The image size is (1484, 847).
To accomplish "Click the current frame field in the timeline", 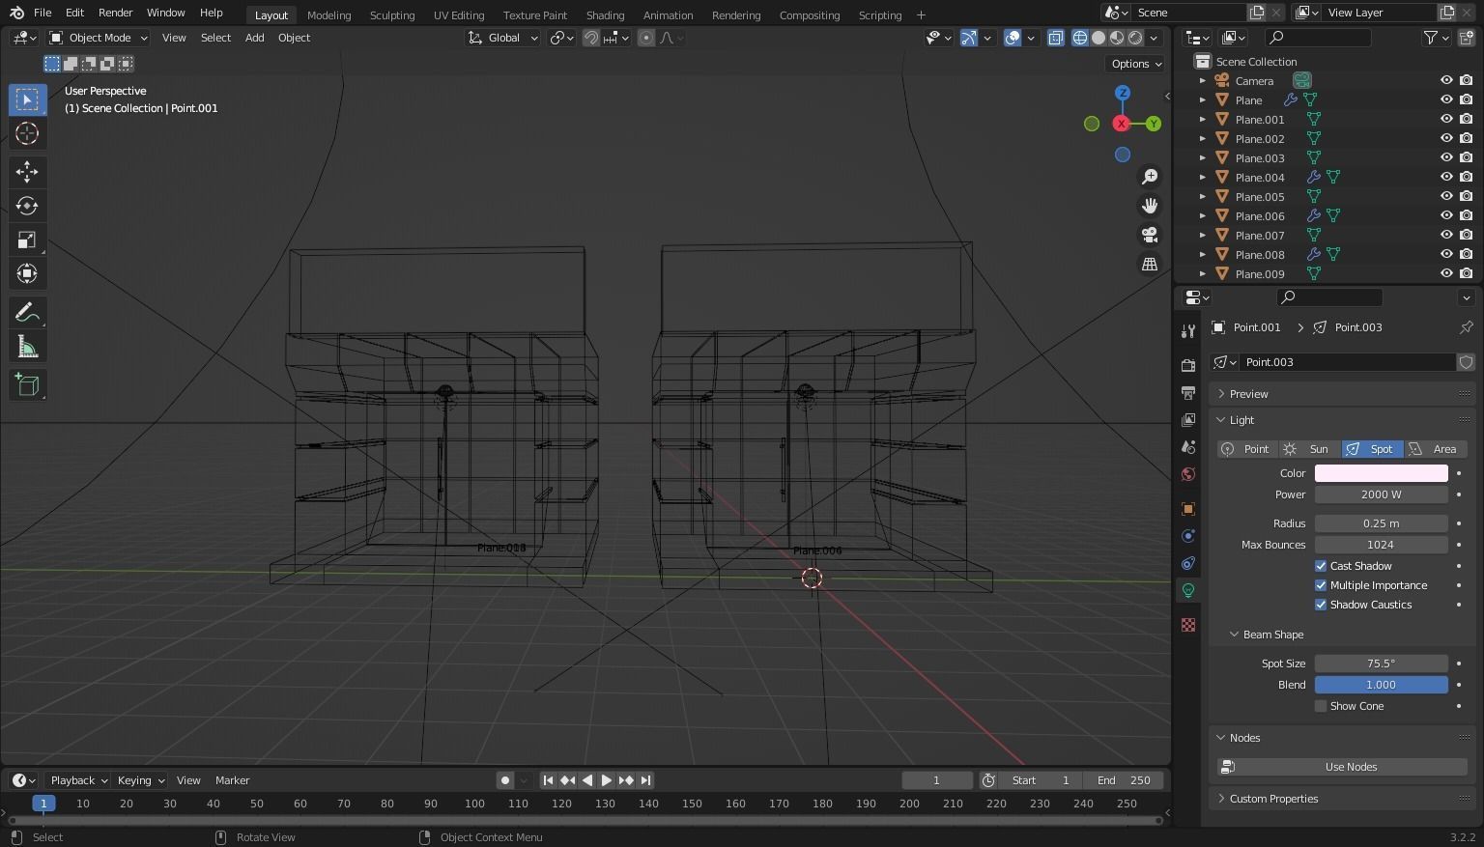I will tap(935, 779).
